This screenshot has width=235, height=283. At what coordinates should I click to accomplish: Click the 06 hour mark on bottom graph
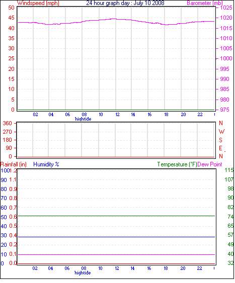(67, 268)
